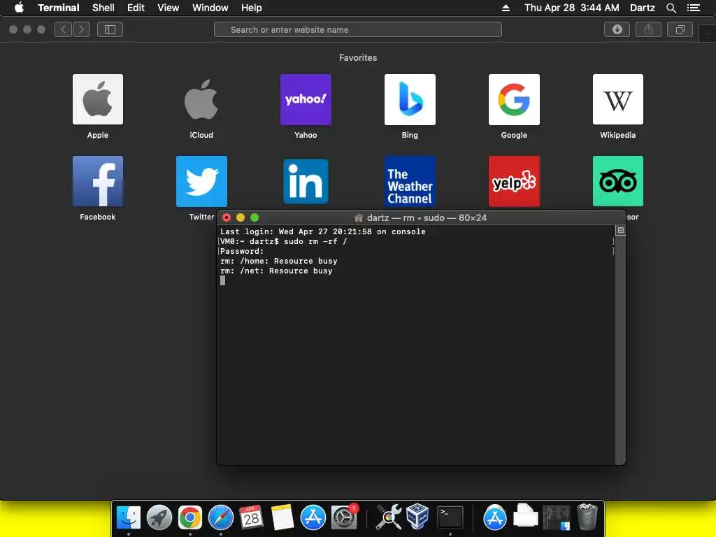Open Safari from the Dock
Image resolution: width=716 pixels, height=537 pixels.
pyautogui.click(x=220, y=517)
